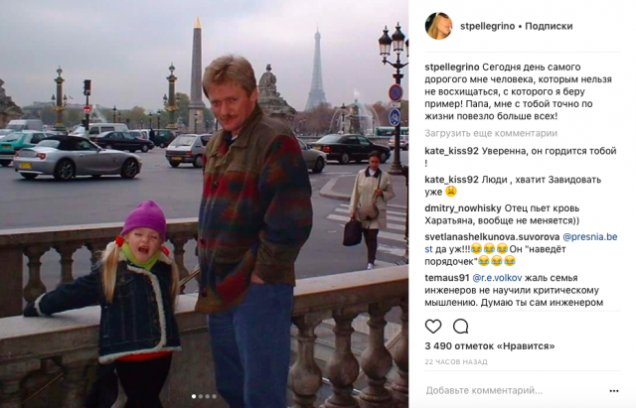Toggle Подписки following status in header
Screen dimensions: 636x408
pos(549,27)
